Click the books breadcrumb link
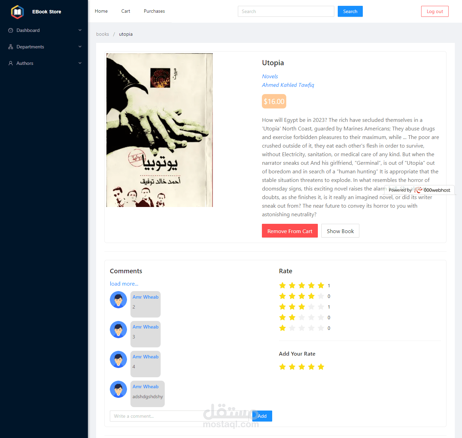 point(103,34)
